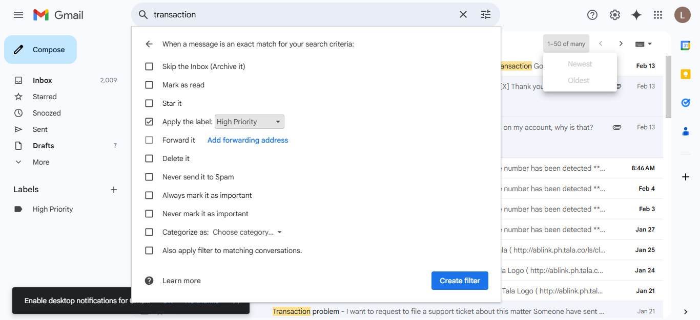700x320 pixels.
Task: Check the Skip the Inbox checkbox
Action: [149, 66]
